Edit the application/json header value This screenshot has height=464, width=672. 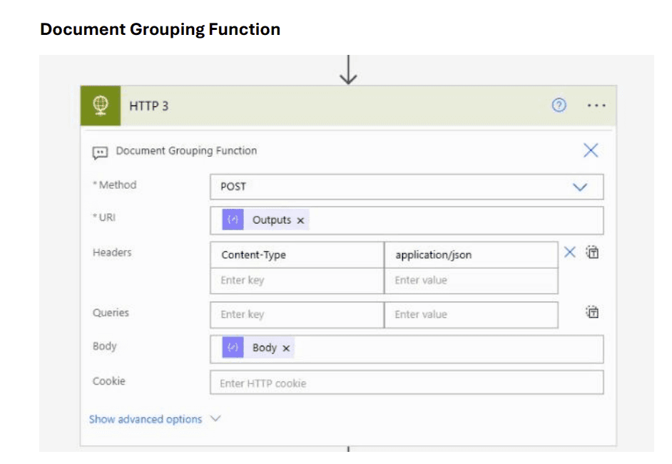pos(471,255)
